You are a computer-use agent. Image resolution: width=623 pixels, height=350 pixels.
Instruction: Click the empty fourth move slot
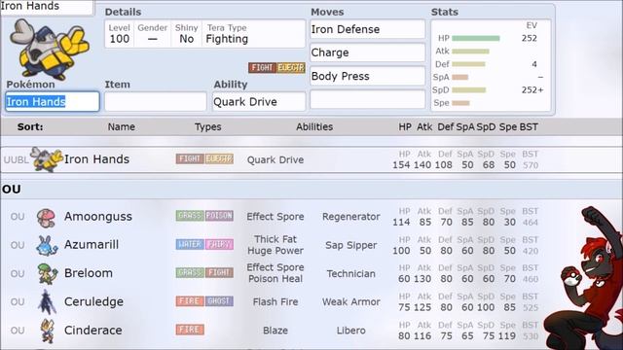(x=368, y=99)
